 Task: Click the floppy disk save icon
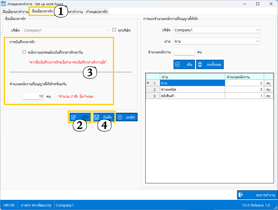click(x=97, y=117)
